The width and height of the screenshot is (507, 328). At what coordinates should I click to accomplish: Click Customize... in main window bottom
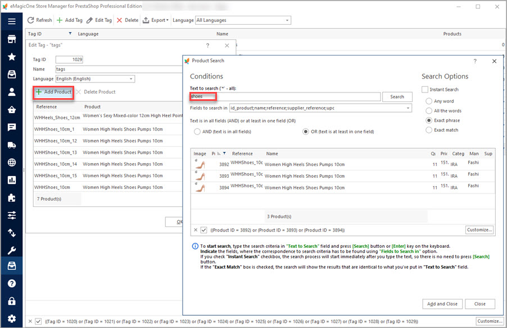click(490, 321)
